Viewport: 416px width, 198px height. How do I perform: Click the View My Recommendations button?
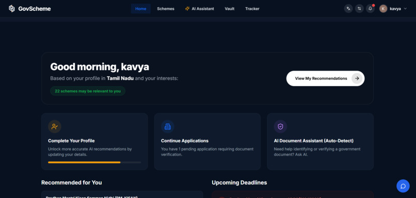coord(325,78)
